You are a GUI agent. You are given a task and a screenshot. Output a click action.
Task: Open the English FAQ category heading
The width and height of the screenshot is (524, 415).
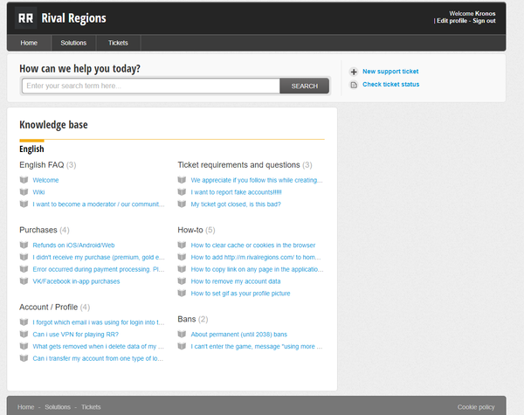pos(42,164)
